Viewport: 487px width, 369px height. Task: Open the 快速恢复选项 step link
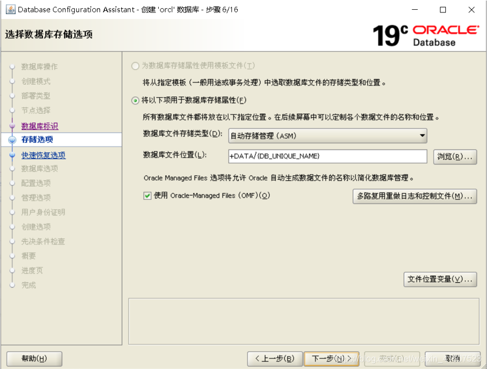click(43, 155)
